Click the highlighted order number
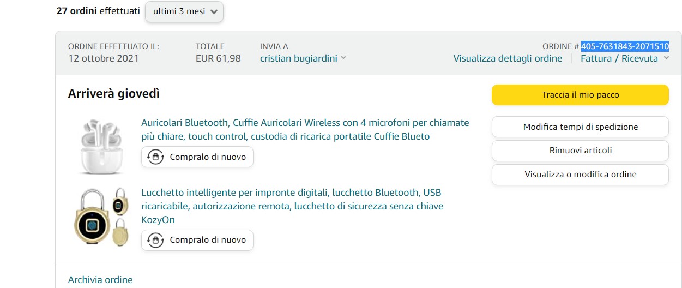Screen dimensions: 682x288 pos(625,46)
